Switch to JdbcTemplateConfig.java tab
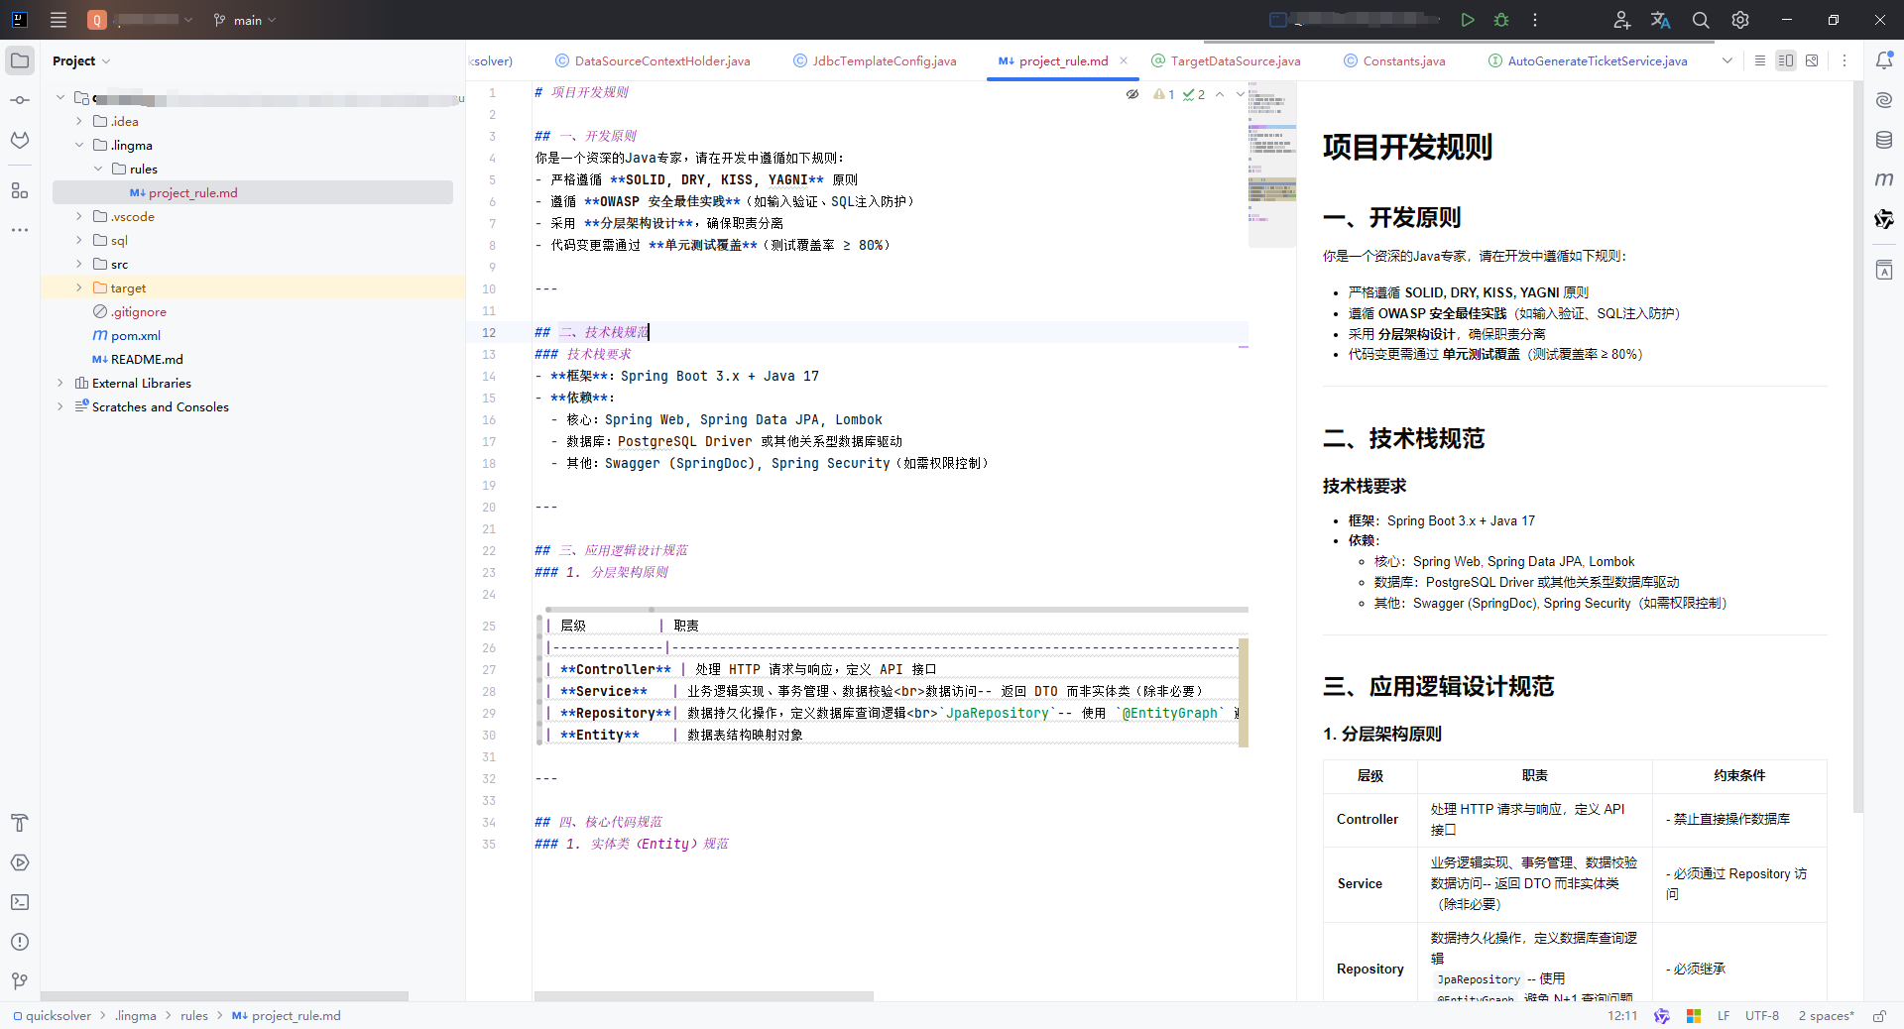This screenshot has height=1029, width=1904. (x=875, y=60)
